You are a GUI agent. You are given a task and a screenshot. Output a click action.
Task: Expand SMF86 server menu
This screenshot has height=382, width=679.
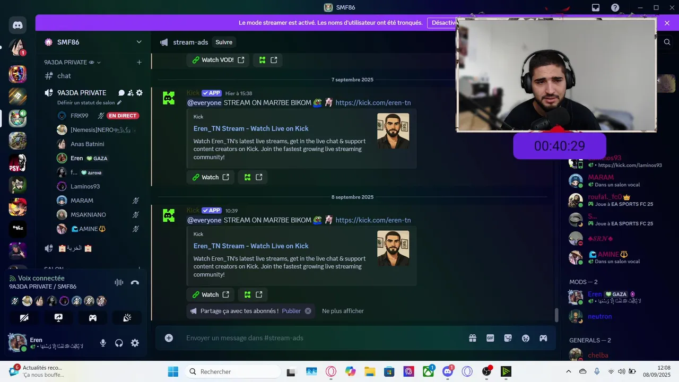pos(139,42)
